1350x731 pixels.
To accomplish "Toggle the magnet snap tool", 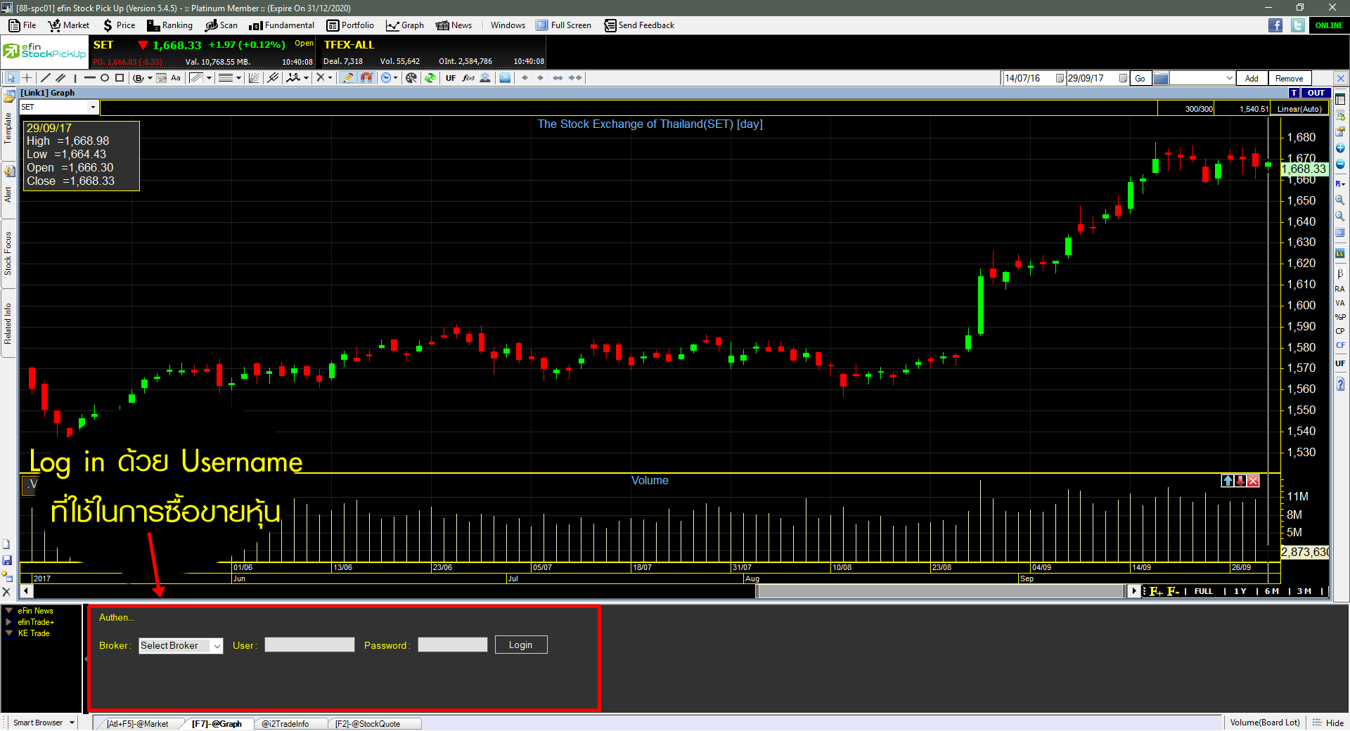I will pos(366,78).
